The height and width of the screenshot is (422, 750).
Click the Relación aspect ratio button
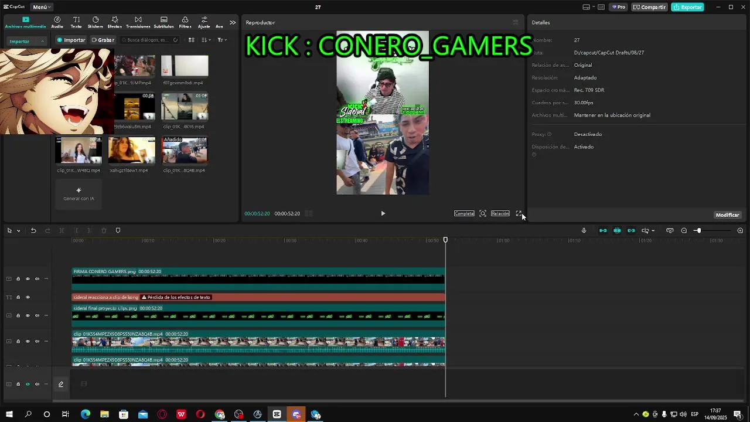[500, 213]
